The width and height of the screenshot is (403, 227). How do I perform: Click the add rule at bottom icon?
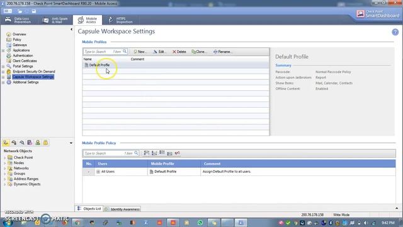coord(154,153)
